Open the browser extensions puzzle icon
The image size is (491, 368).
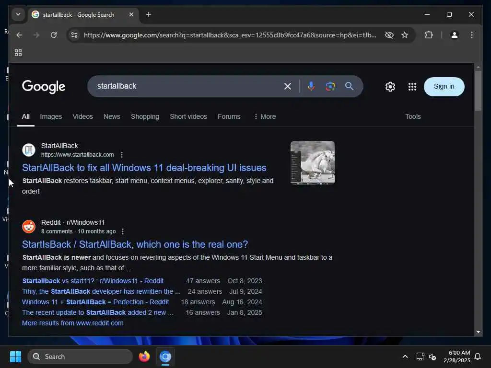(x=429, y=34)
